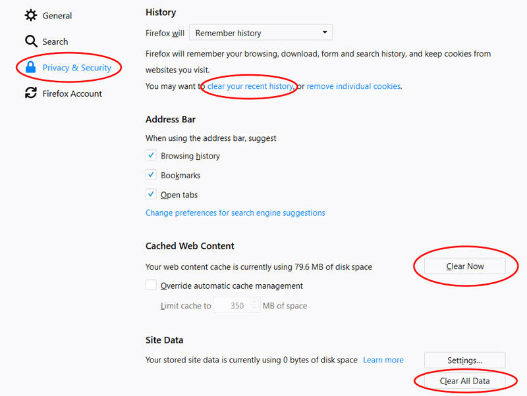
Task: Open the remove individual cookies link
Action: tap(354, 86)
